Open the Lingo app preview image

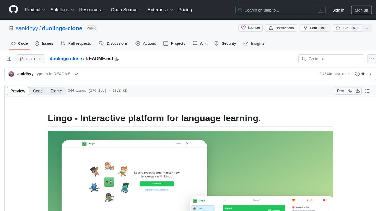click(x=190, y=171)
